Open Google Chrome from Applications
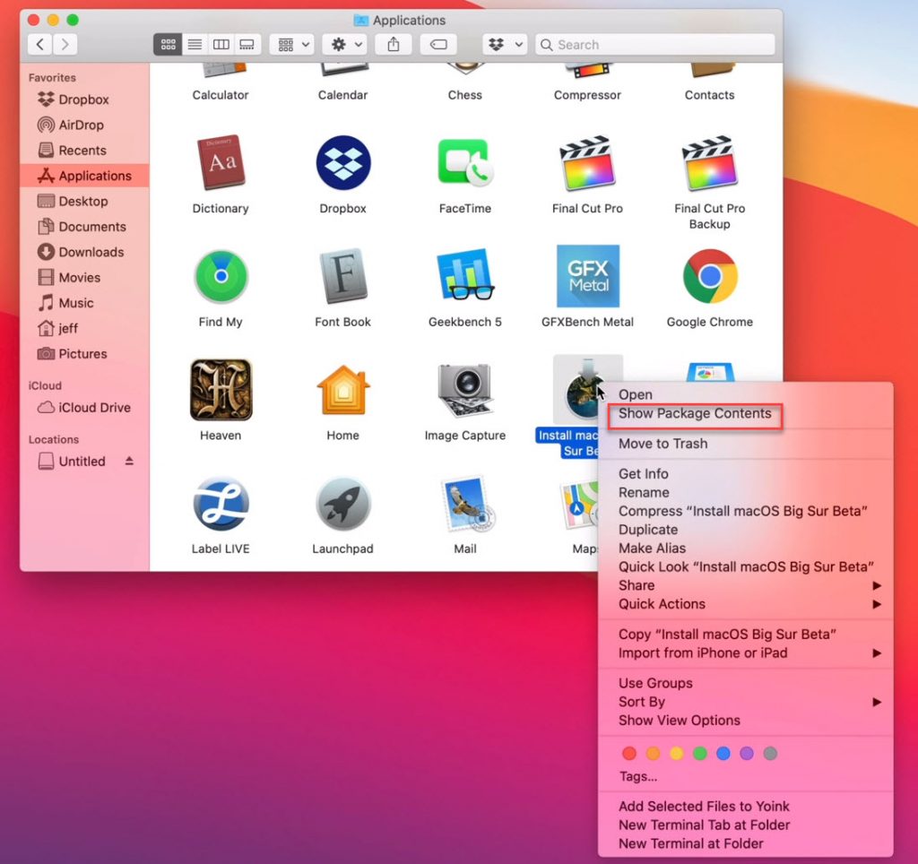The height and width of the screenshot is (864, 918). point(709,276)
